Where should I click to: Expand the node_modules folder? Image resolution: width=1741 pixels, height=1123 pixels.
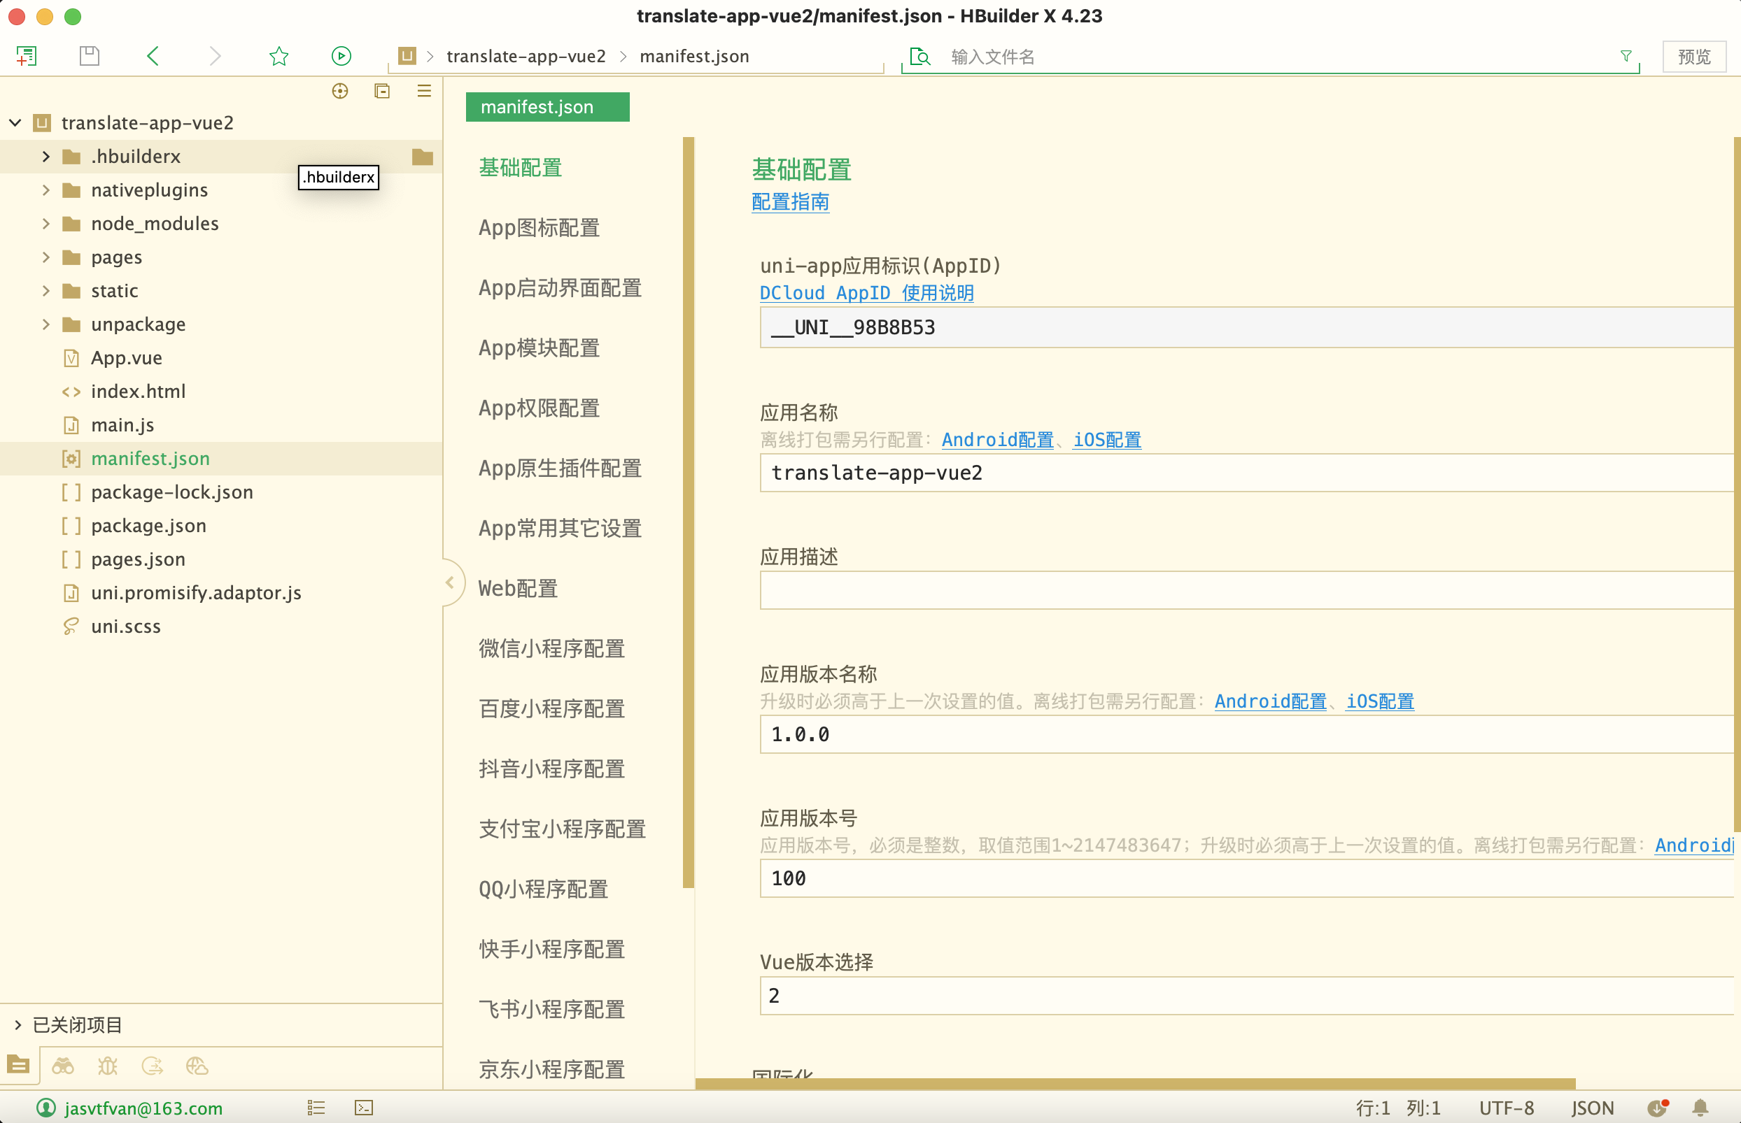tap(45, 224)
